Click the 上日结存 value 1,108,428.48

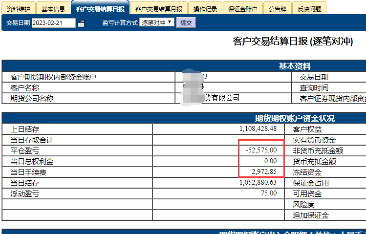258,129
